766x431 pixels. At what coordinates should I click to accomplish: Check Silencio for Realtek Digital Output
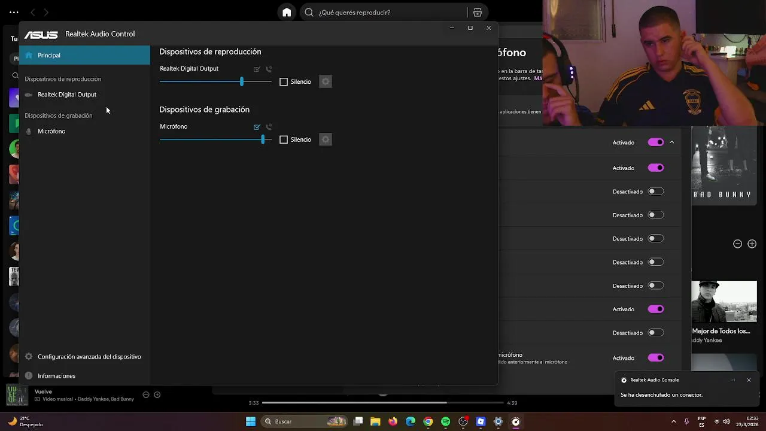point(284,82)
